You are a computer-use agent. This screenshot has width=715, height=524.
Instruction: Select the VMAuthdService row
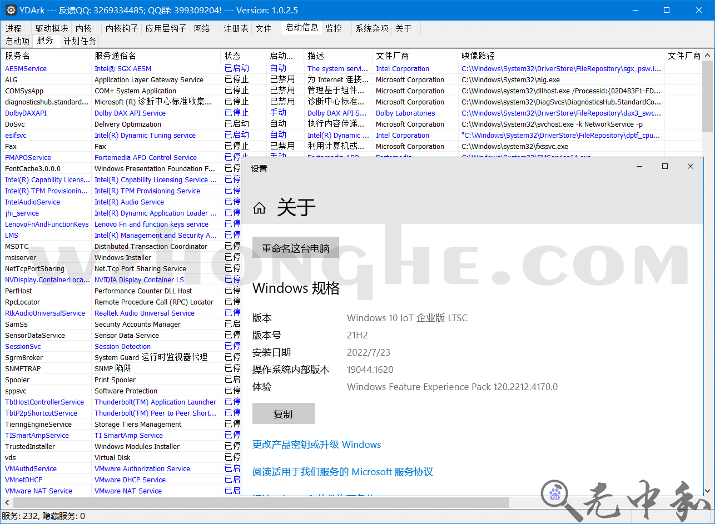pos(121,469)
